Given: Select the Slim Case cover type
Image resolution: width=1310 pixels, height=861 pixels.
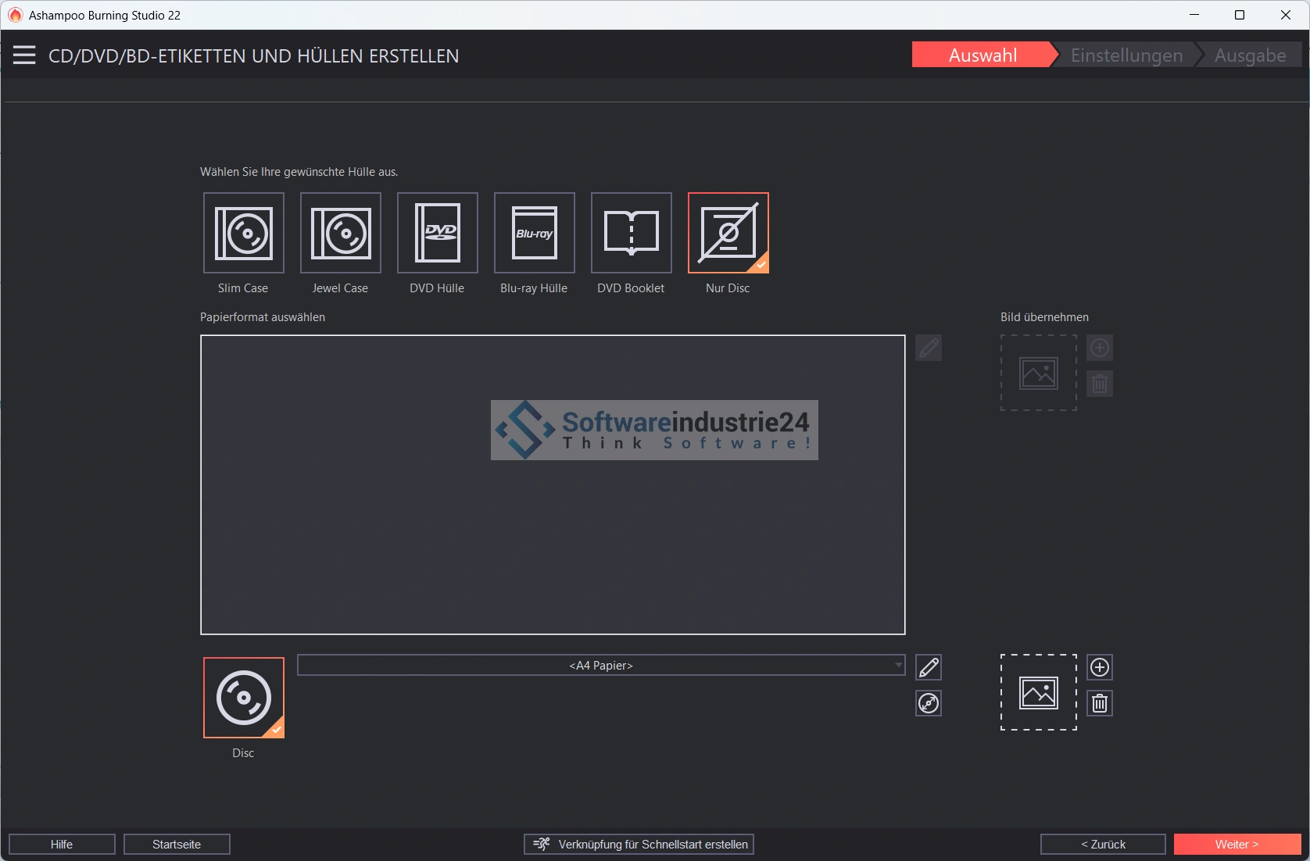Looking at the screenshot, I should pyautogui.click(x=244, y=233).
